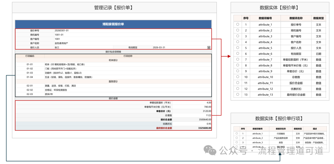The width and height of the screenshot is (334, 164).
Task: Open the calendar picker for 有效期至
Action: point(209,47)
